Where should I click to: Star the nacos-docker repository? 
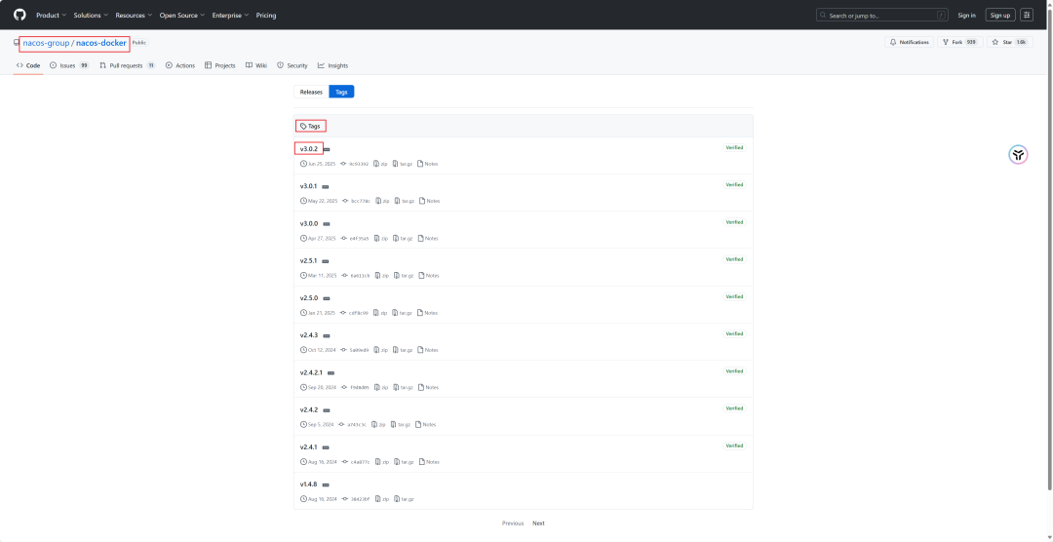click(1009, 42)
